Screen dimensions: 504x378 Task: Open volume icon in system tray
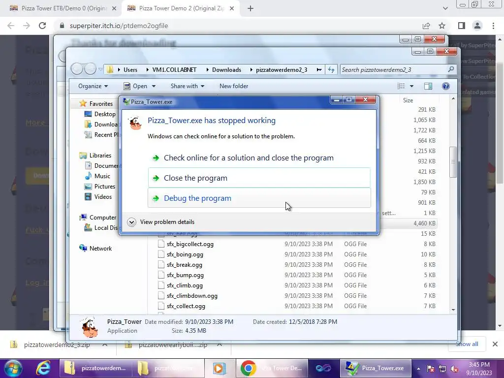click(x=454, y=369)
